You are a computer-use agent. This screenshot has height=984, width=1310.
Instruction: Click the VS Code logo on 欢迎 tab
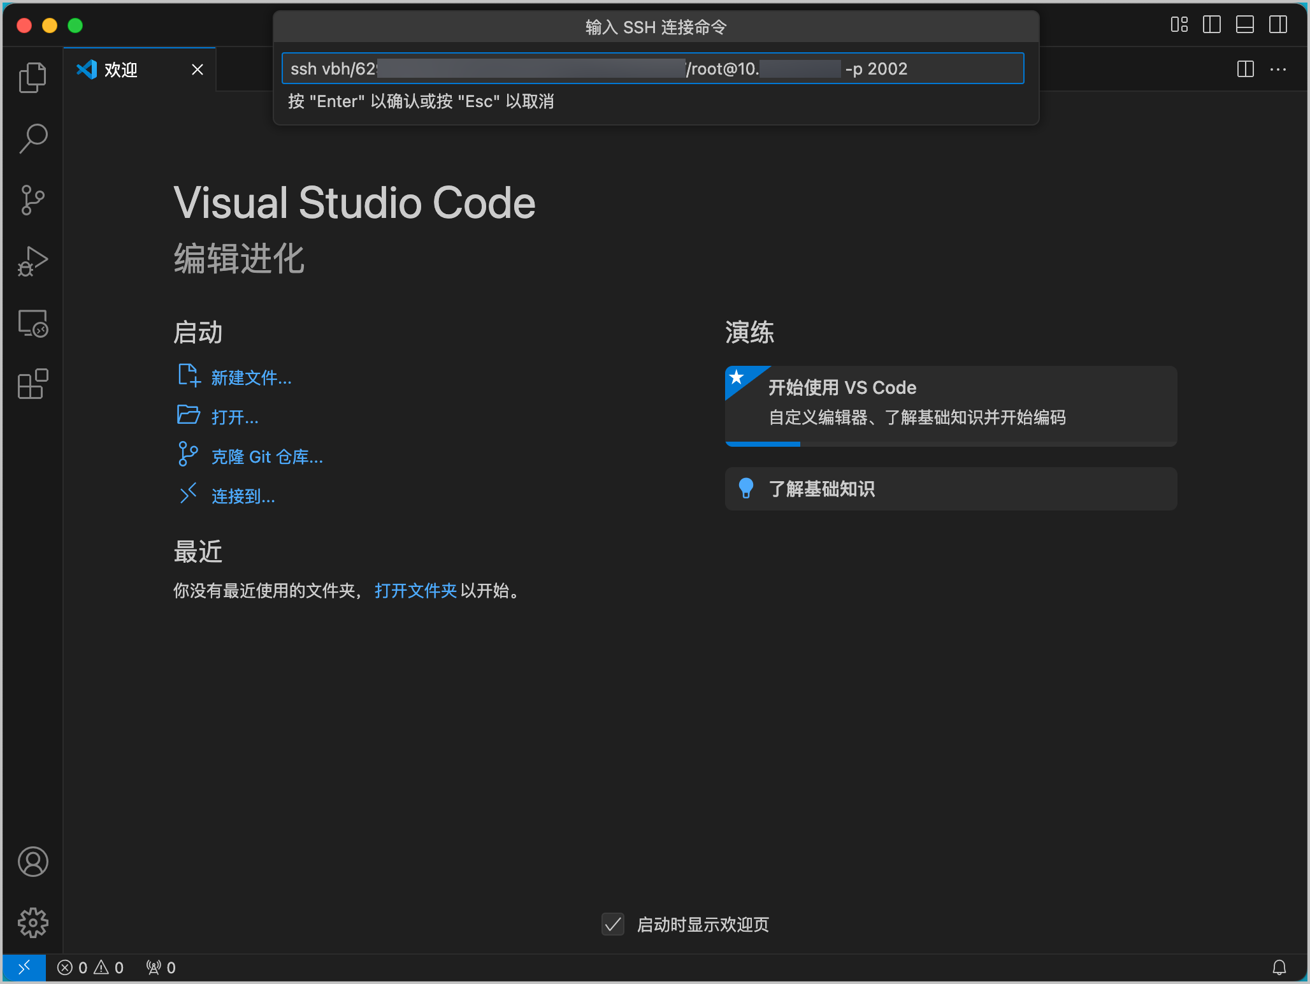click(87, 69)
